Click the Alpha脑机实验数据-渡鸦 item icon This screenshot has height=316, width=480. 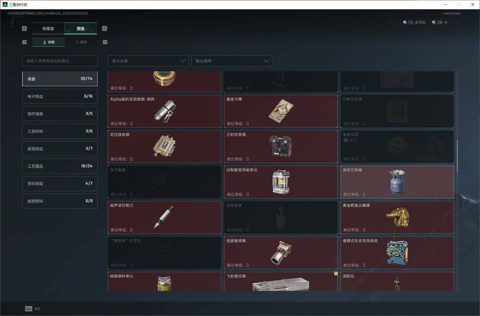coord(165,111)
